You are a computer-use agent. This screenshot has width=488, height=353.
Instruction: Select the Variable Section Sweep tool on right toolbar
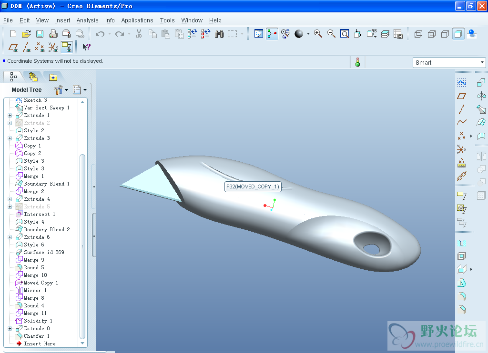coord(481,109)
